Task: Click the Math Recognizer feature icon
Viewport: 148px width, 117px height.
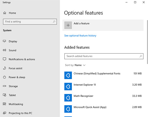Action: (x=68, y=98)
